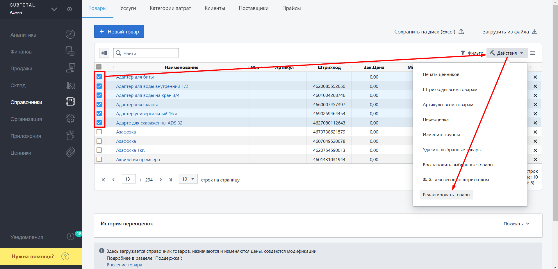
Task: Choose Печать ценников menu item
Action: (x=441, y=74)
